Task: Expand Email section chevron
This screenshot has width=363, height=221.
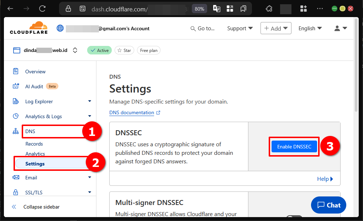Action: coord(90,177)
